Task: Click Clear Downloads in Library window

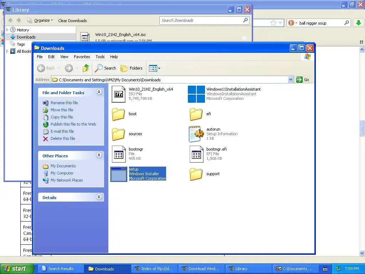Action: pyautogui.click(x=72, y=21)
